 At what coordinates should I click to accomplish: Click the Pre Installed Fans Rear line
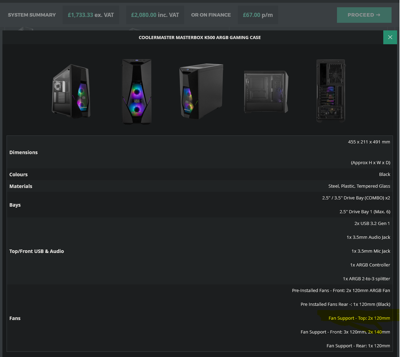coord(345,304)
